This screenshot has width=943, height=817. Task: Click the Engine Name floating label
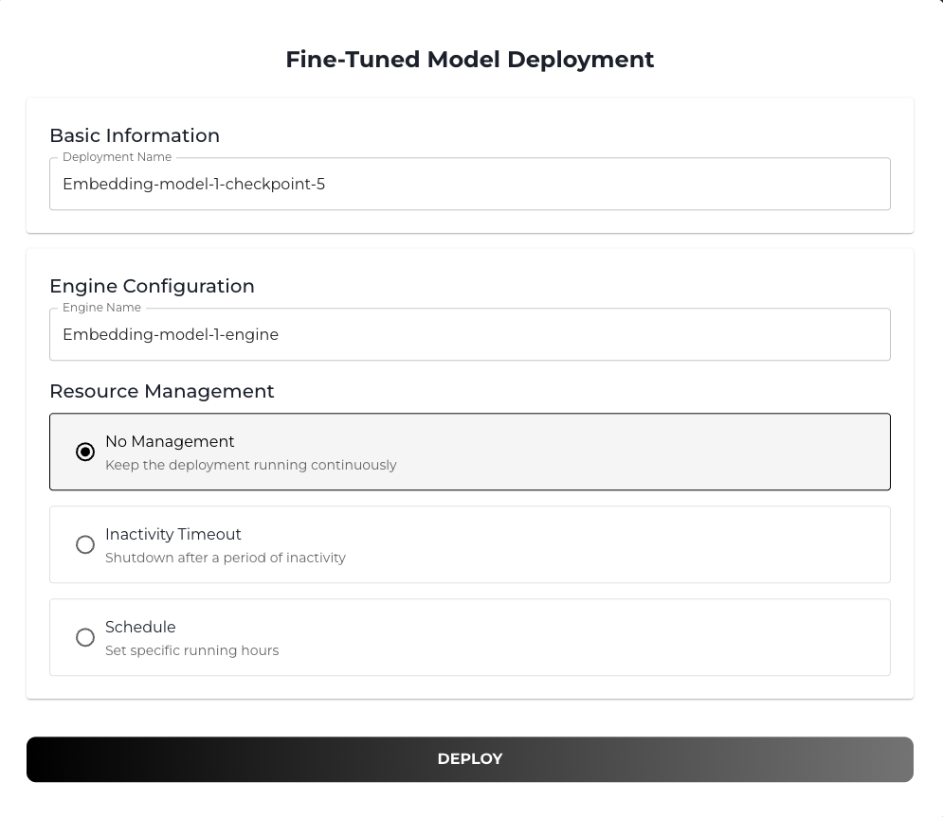(x=101, y=307)
